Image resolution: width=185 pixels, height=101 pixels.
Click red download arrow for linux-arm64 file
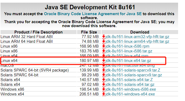pos(104,41)
